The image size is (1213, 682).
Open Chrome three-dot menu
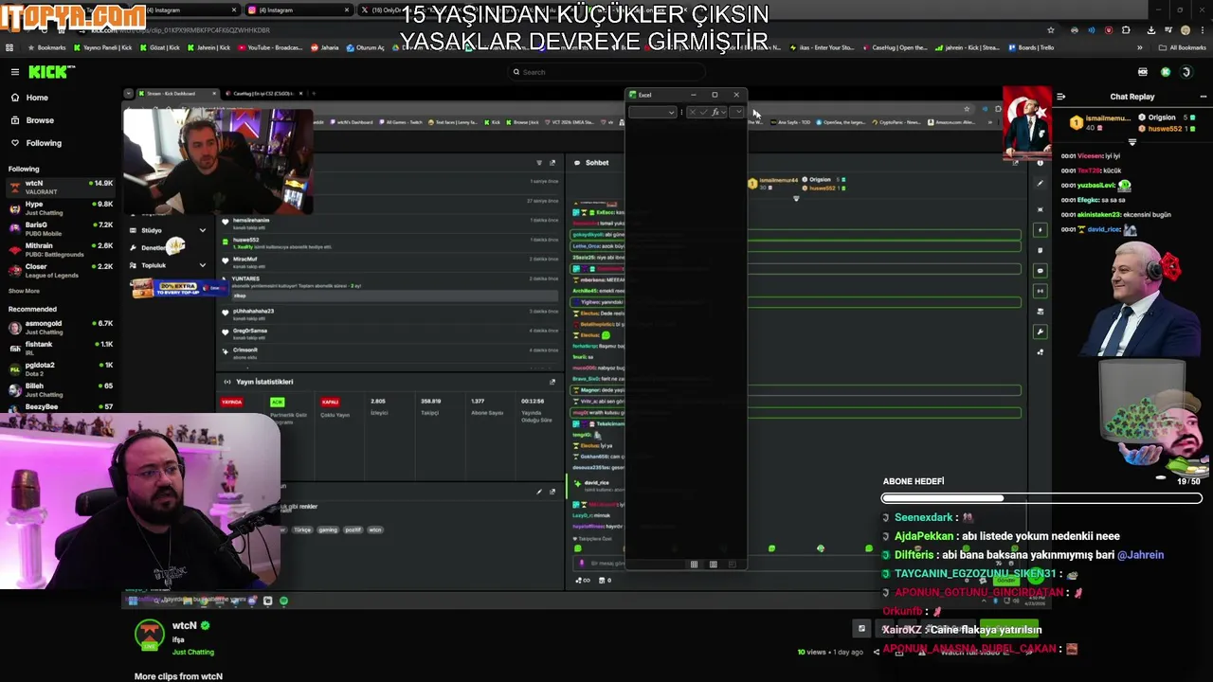tap(1202, 30)
